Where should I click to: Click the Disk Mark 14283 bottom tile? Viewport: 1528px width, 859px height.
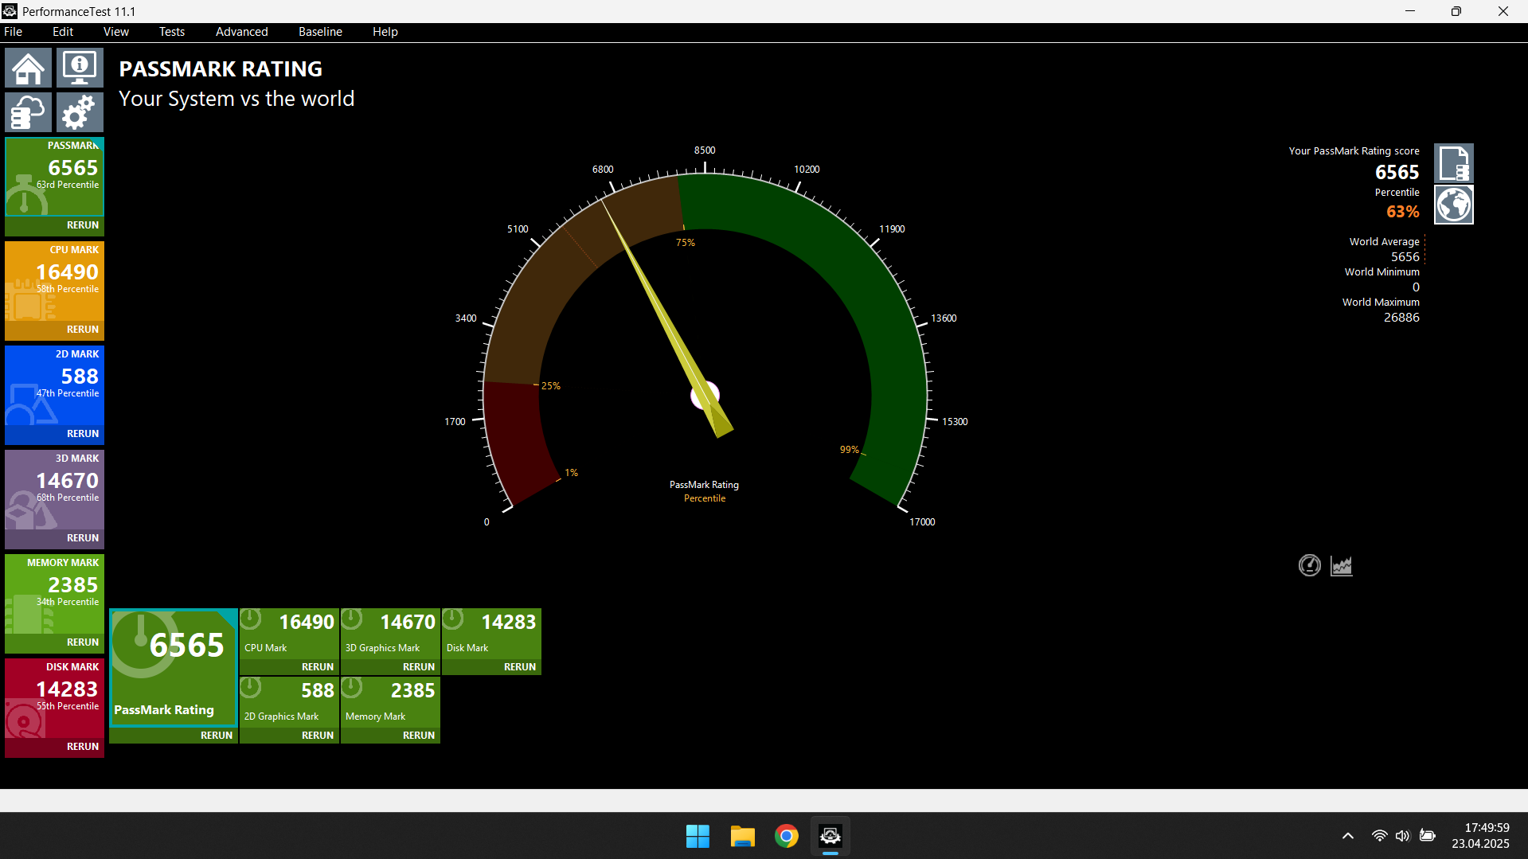coord(492,634)
